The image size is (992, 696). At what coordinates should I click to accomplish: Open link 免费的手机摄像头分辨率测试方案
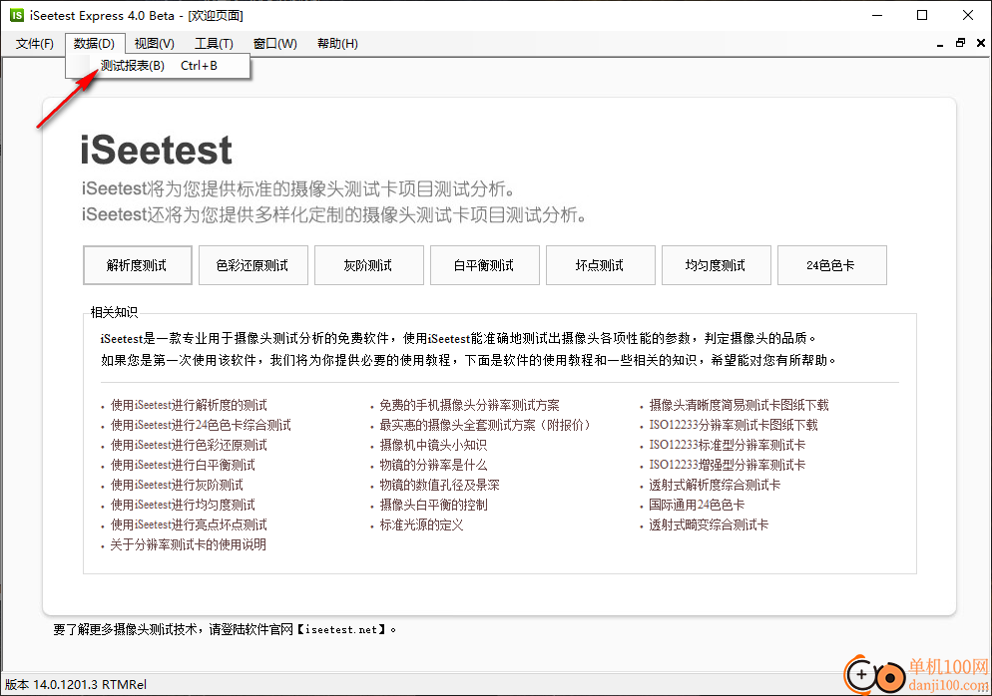tap(469, 405)
